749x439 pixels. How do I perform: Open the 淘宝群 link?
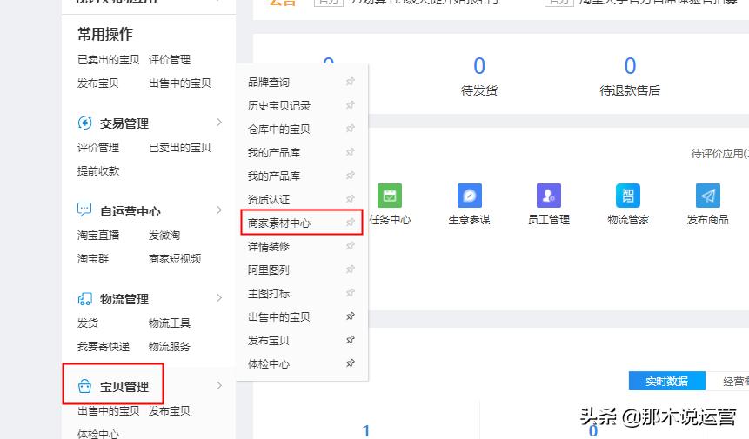click(x=93, y=259)
